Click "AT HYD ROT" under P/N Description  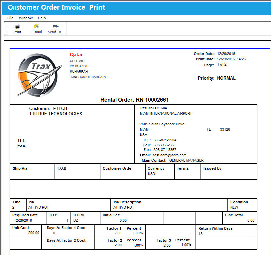[x=124, y=207]
